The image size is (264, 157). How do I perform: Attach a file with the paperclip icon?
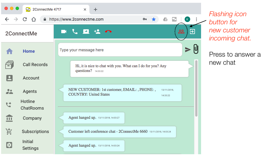[196, 49]
